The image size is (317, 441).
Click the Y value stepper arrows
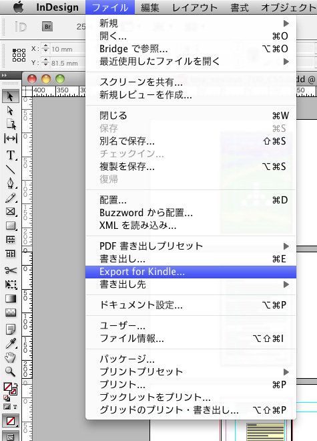point(45,63)
